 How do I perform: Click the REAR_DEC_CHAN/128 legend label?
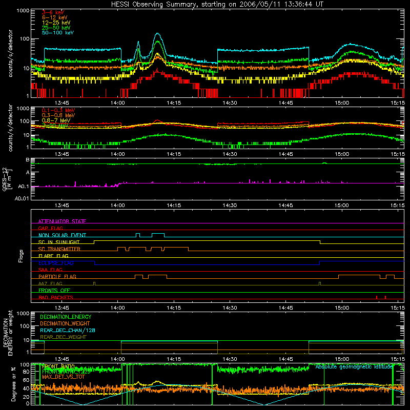(68, 330)
